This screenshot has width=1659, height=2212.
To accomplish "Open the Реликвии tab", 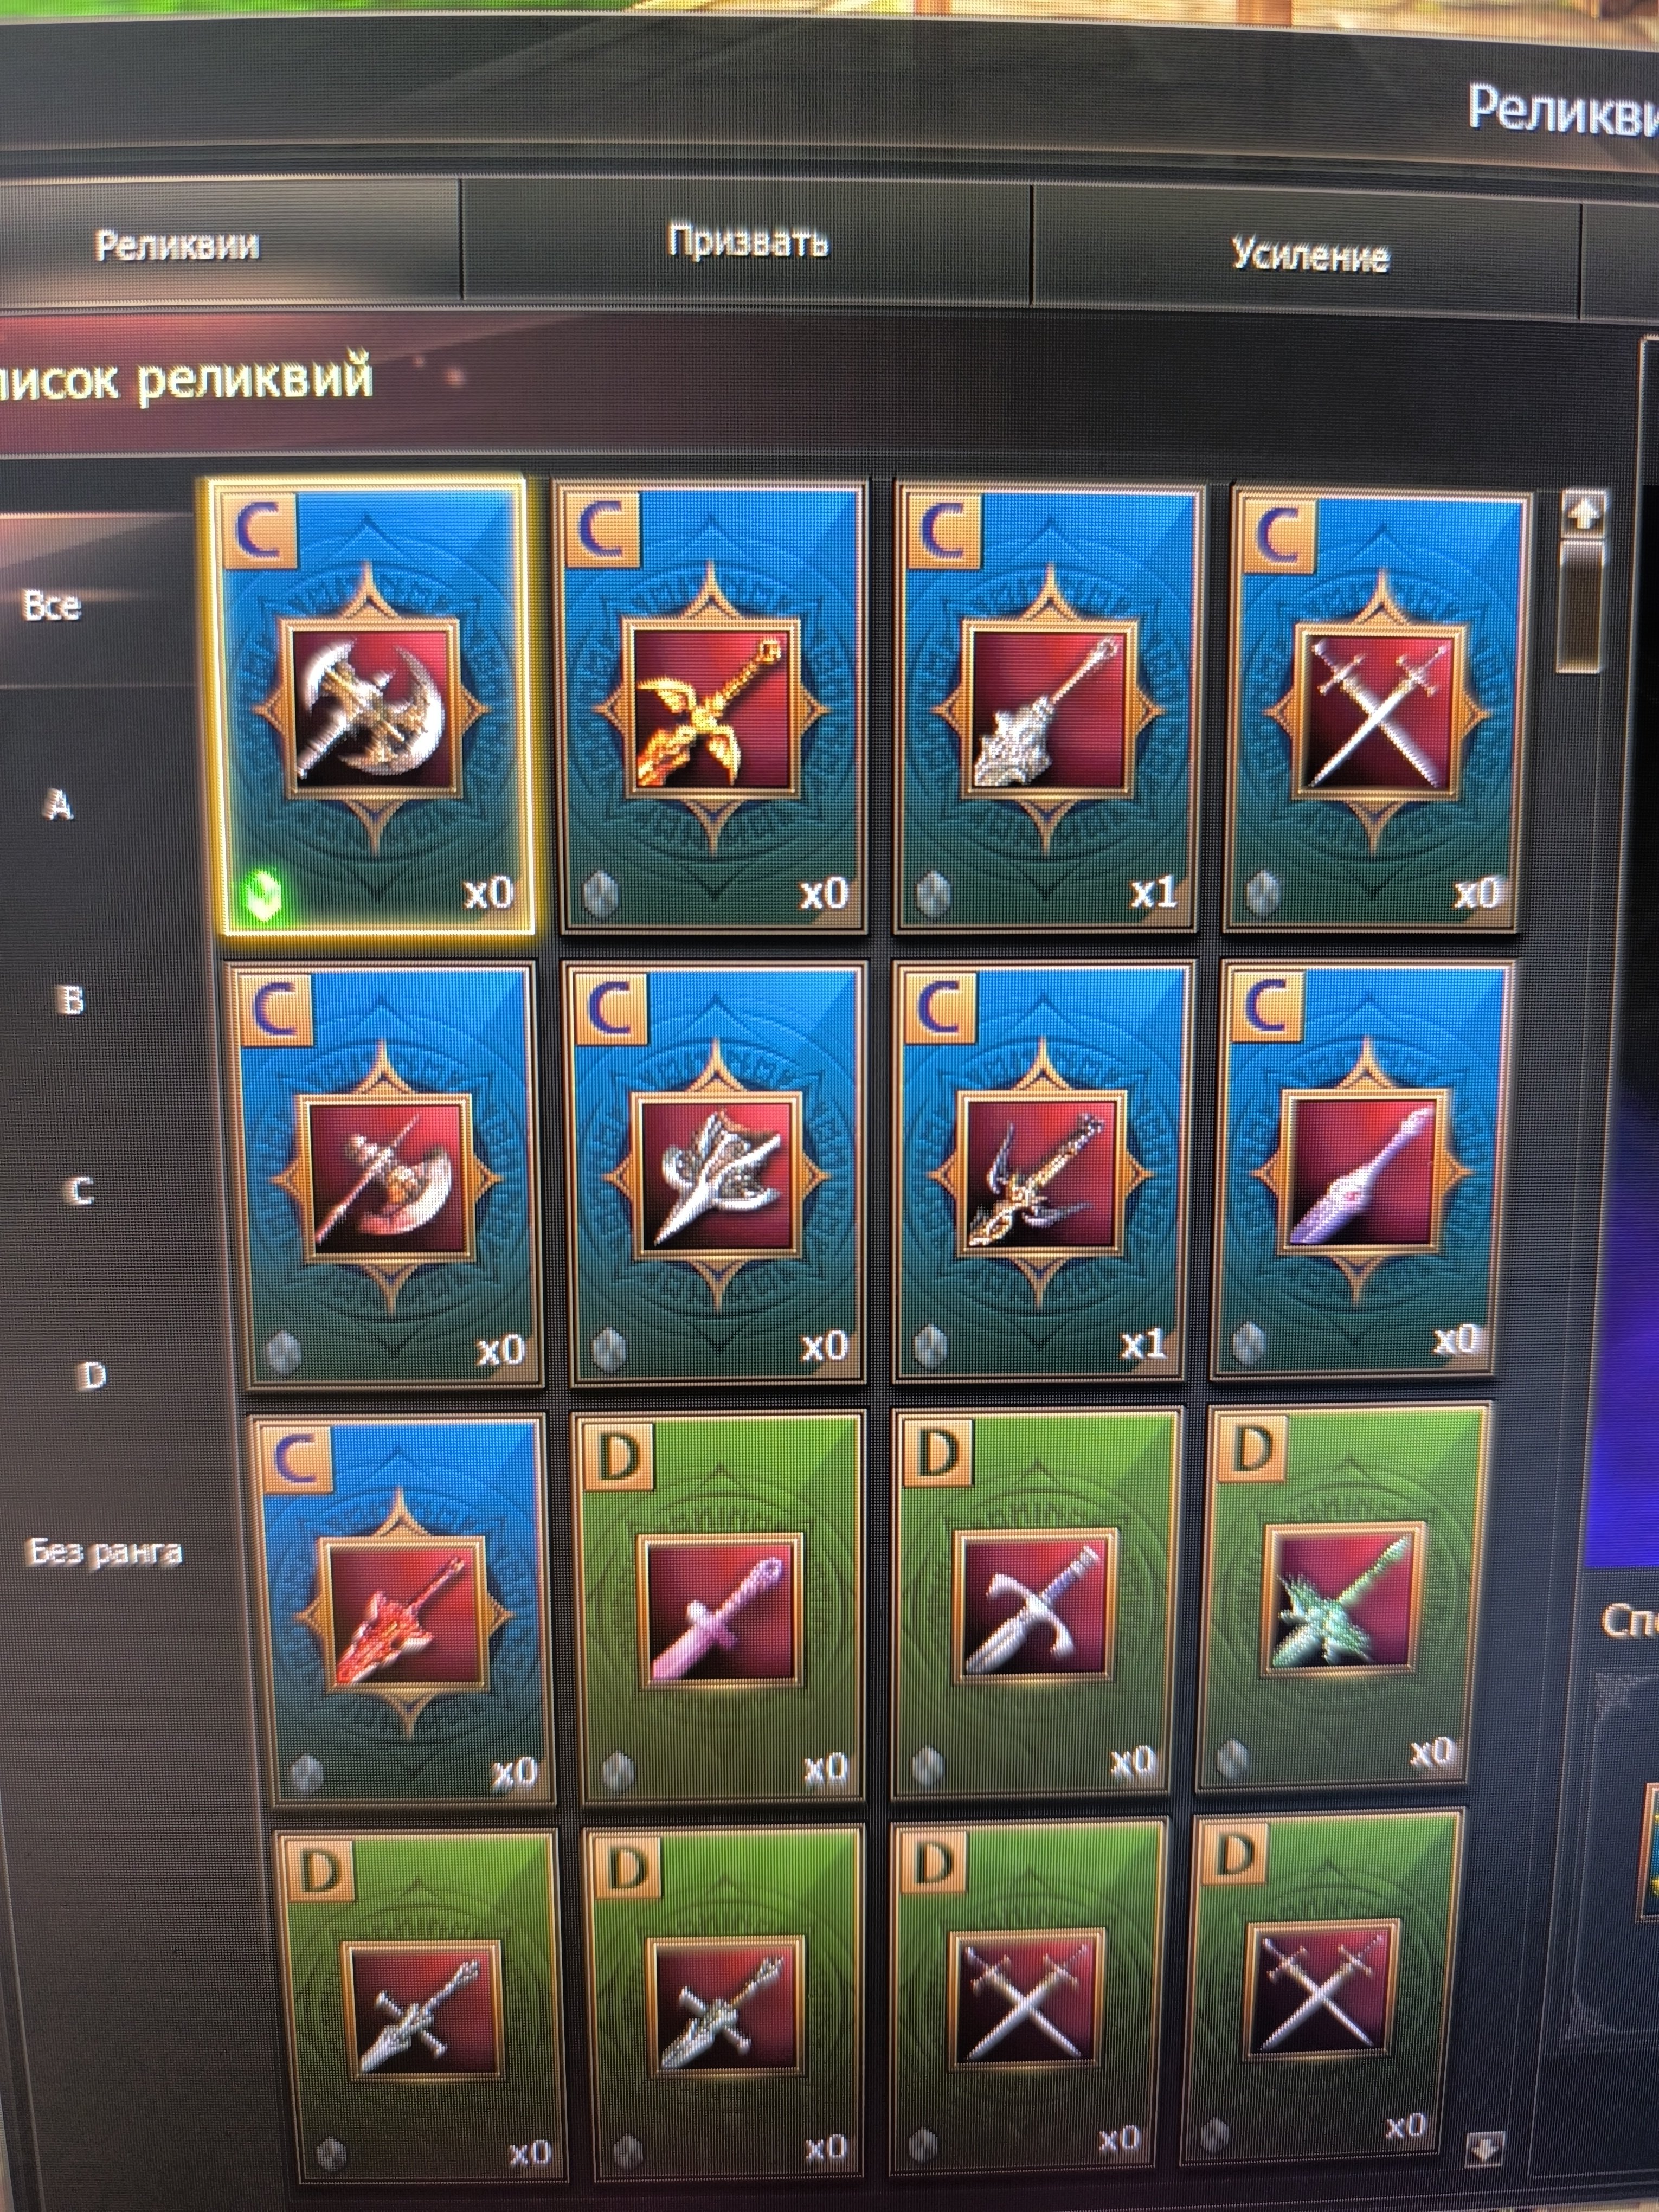I will [x=178, y=246].
